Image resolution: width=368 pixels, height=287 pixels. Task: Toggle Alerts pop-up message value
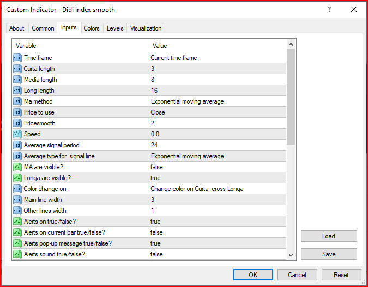click(x=217, y=243)
